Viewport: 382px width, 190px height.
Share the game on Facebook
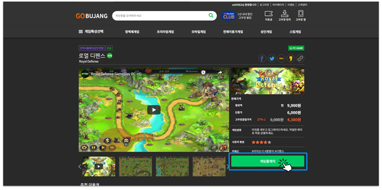point(262,58)
